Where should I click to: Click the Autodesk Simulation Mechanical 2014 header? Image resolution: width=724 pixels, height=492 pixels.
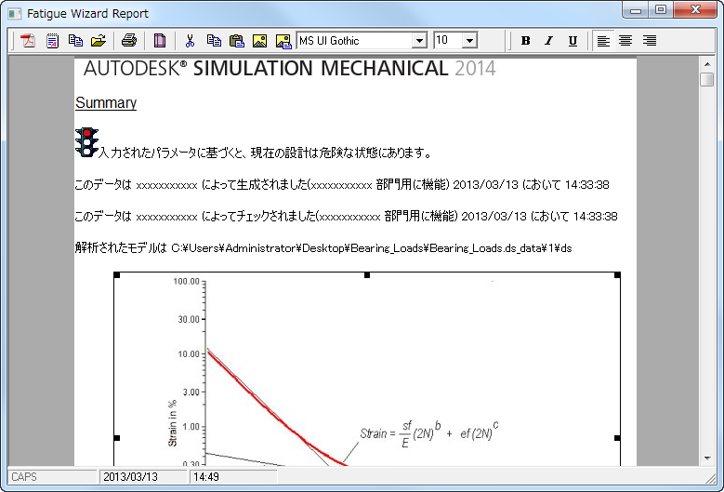point(290,69)
